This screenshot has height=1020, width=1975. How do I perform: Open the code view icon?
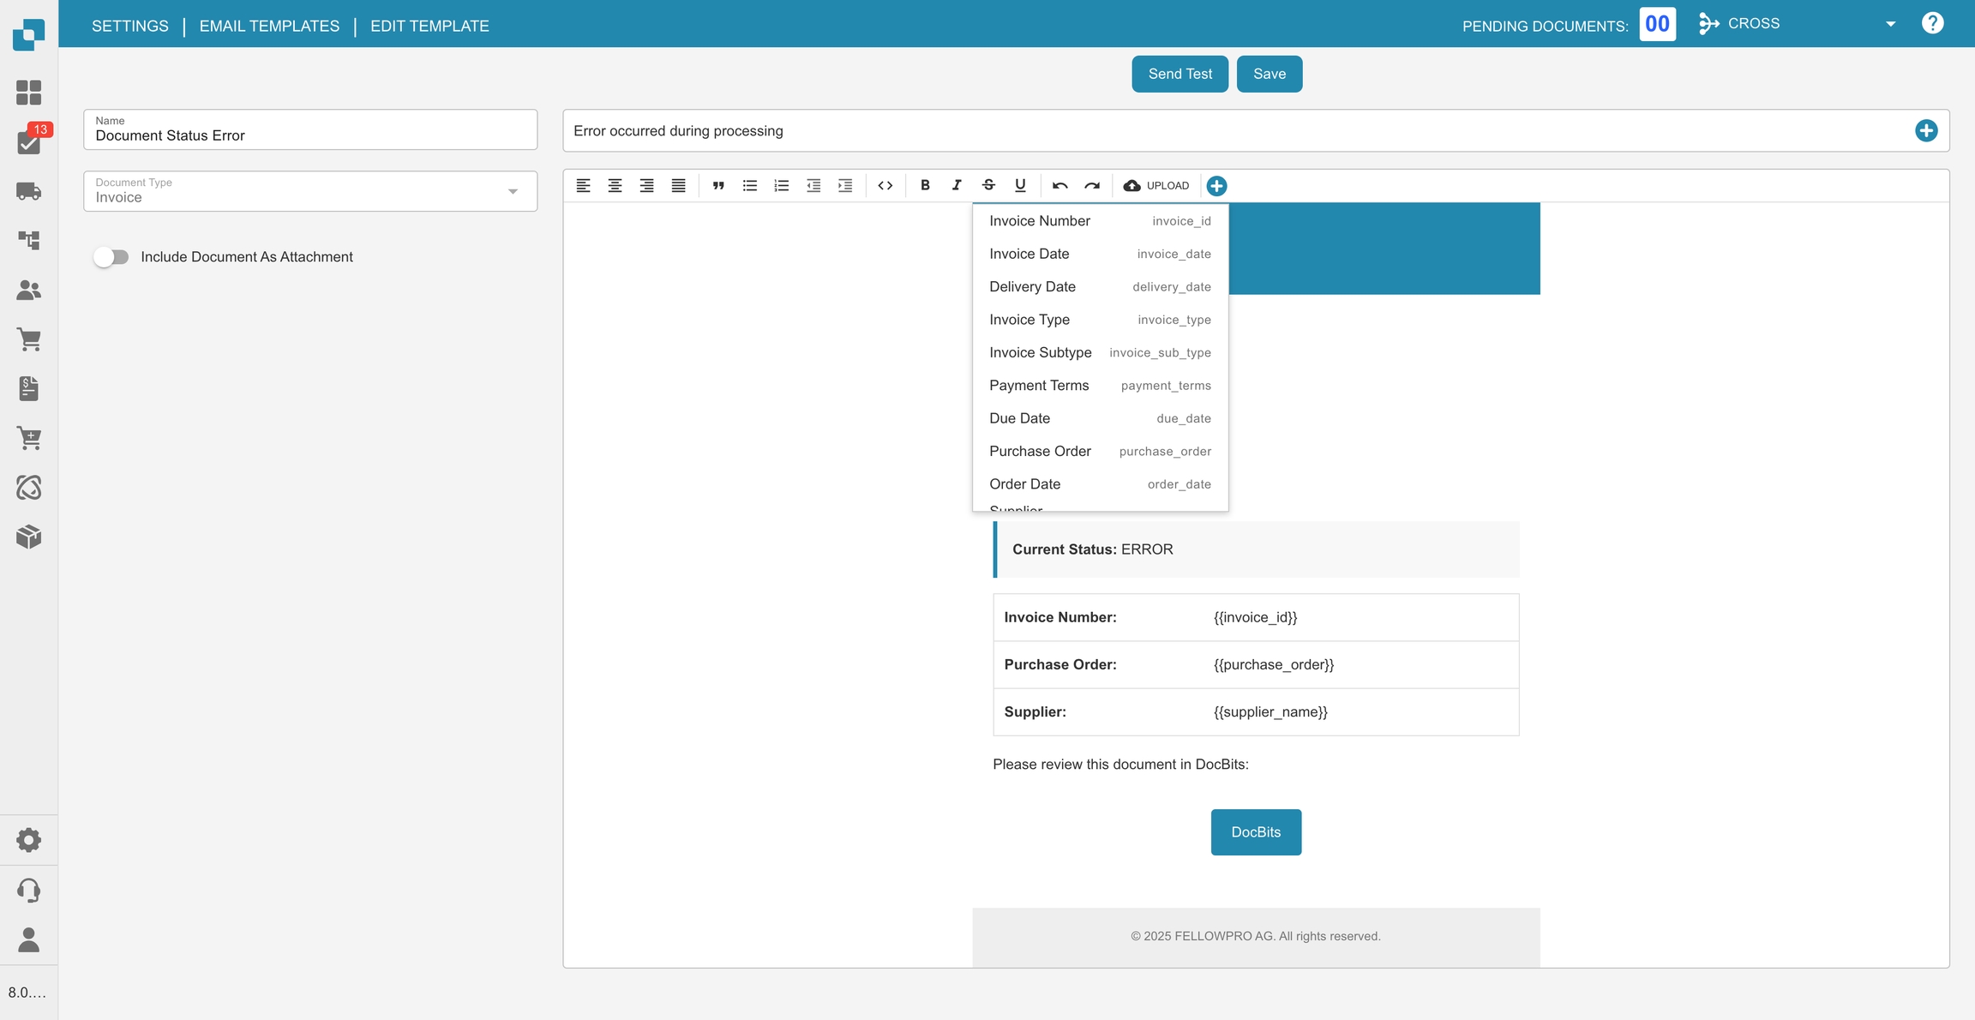pos(885,185)
